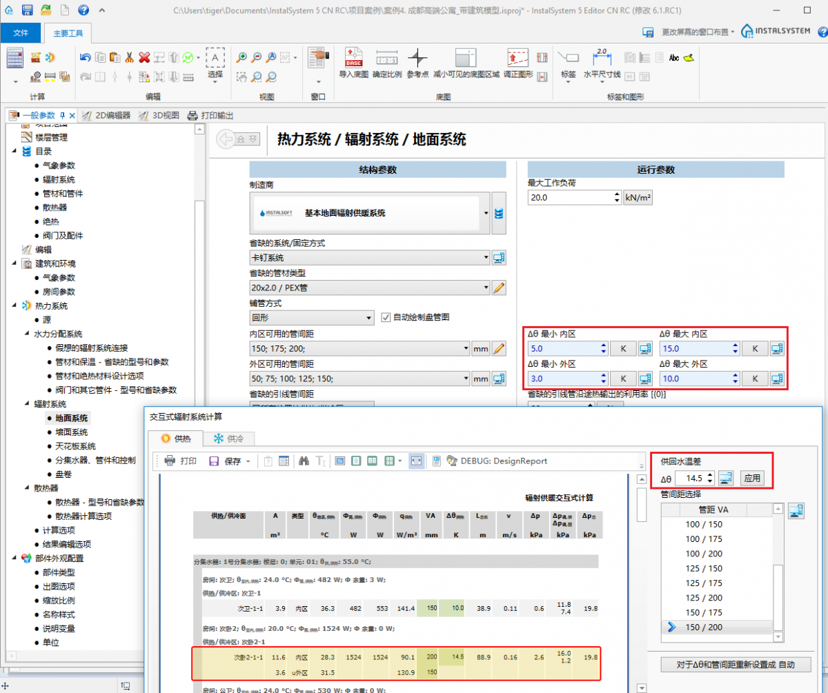
Task: Collapse the 热力系统 tree node
Action: [15, 305]
